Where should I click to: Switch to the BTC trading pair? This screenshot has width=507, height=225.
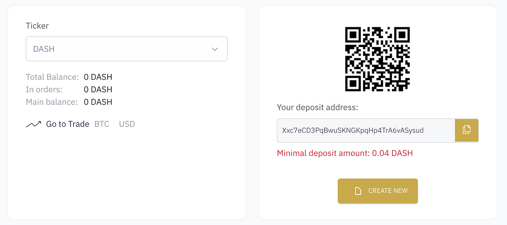point(102,124)
